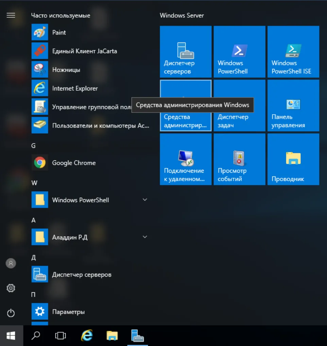Click the letter W section header
This screenshot has height=346, width=327.
click(x=34, y=183)
